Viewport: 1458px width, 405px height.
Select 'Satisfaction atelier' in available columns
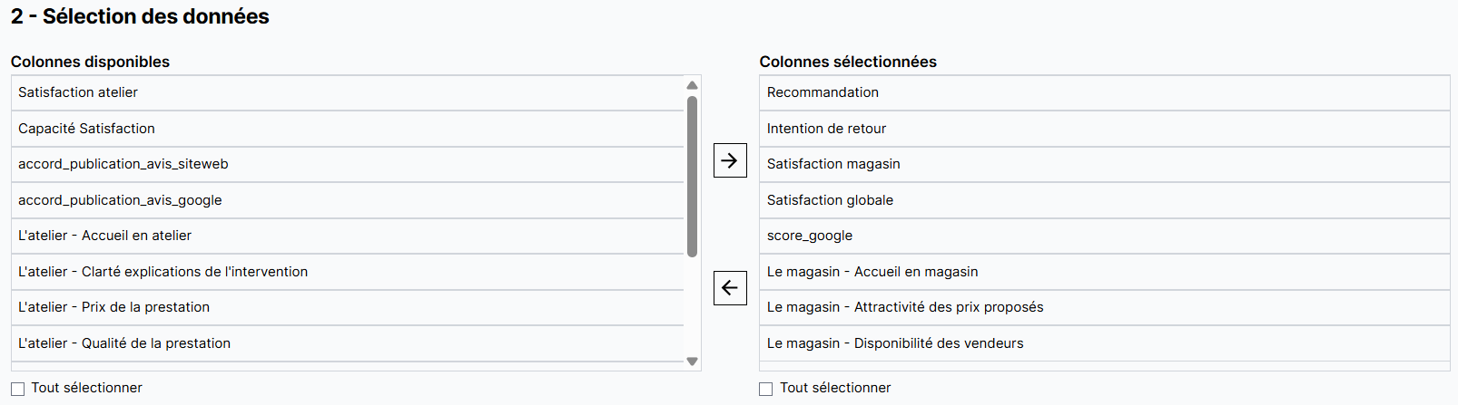(x=78, y=92)
